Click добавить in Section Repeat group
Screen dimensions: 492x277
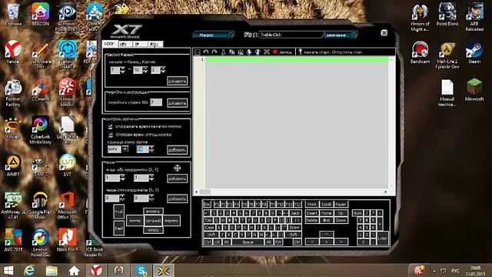(x=178, y=81)
